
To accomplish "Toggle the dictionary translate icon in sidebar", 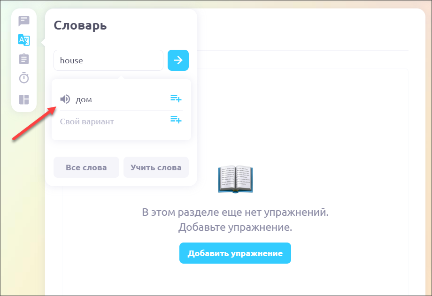I will (23, 40).
